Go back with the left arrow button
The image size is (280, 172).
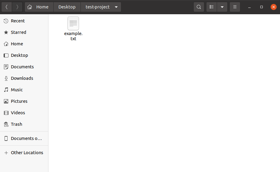click(7, 7)
